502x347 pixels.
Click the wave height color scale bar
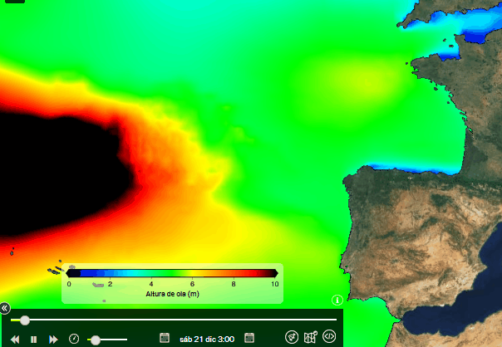pyautogui.click(x=172, y=273)
